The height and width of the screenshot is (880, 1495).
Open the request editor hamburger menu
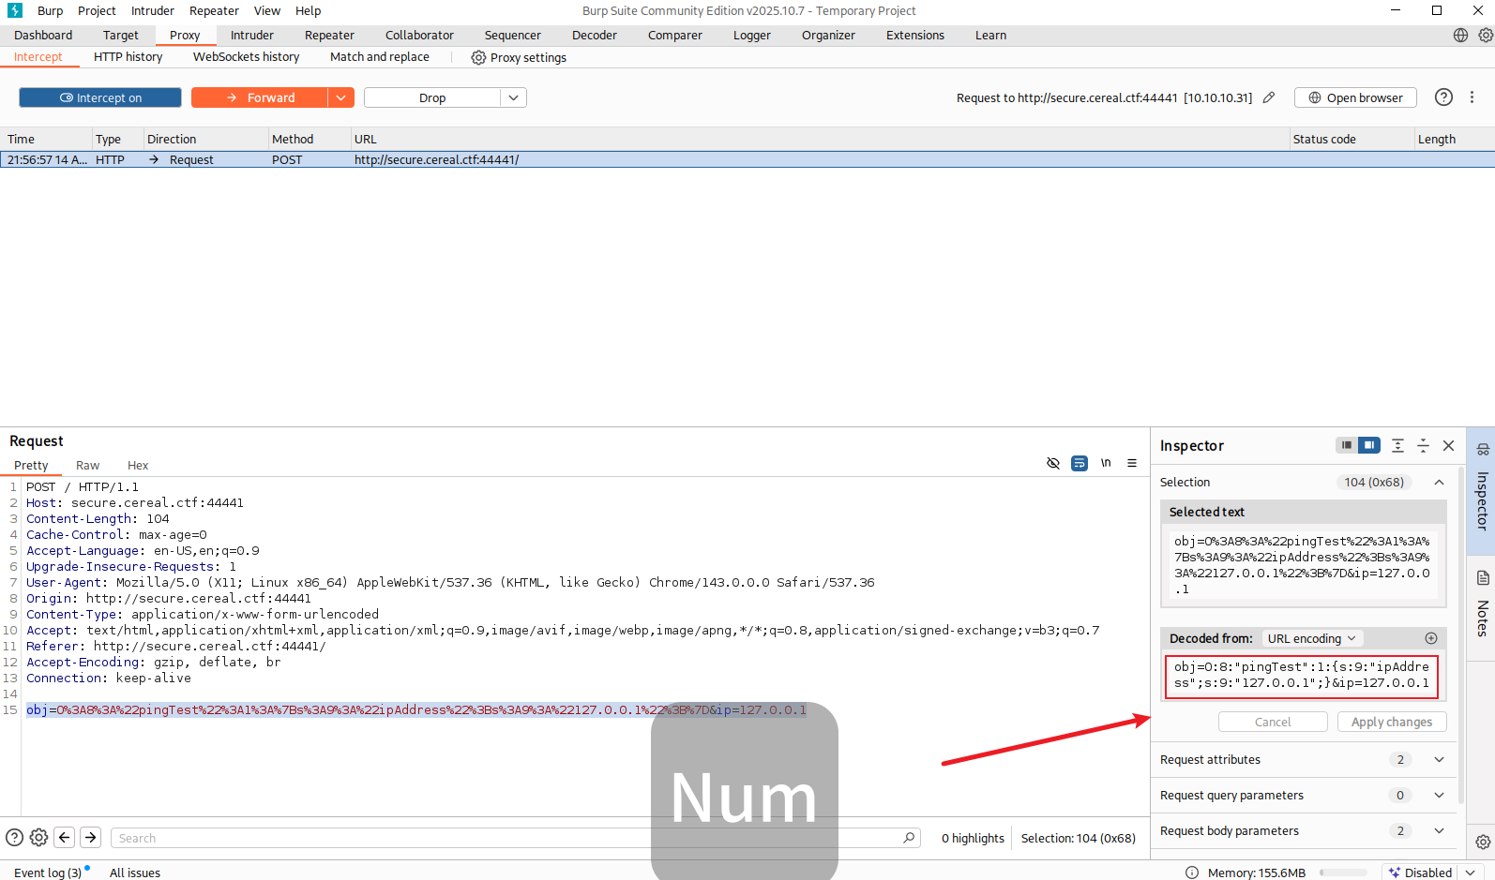[1132, 463]
